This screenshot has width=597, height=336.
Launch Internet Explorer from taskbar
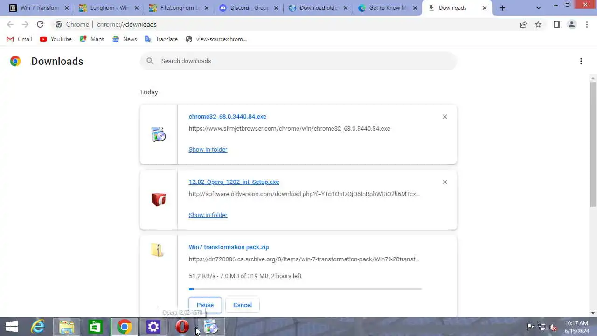coord(37,327)
